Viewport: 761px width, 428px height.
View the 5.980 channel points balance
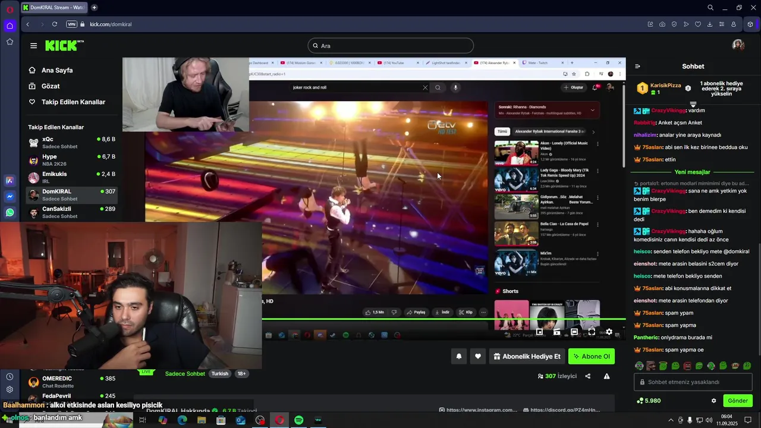coord(649,401)
